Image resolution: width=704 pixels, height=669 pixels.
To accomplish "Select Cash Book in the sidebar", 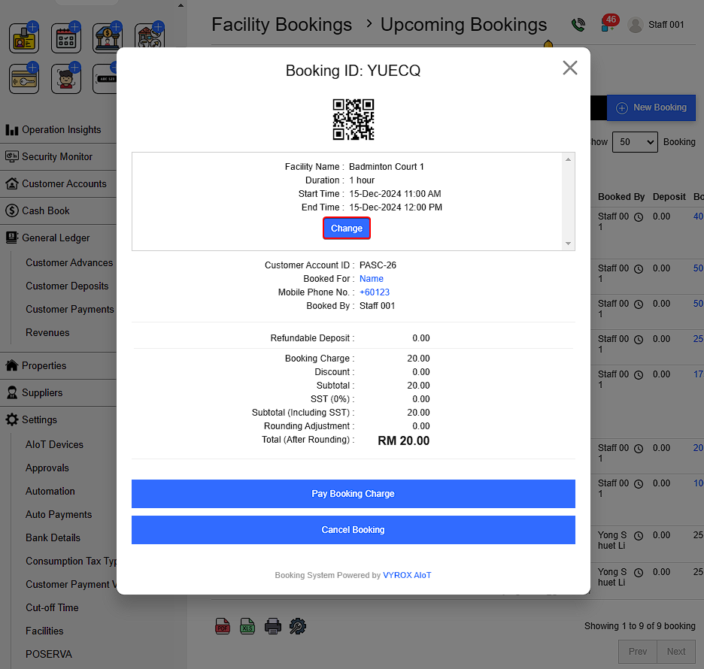I will coord(45,210).
